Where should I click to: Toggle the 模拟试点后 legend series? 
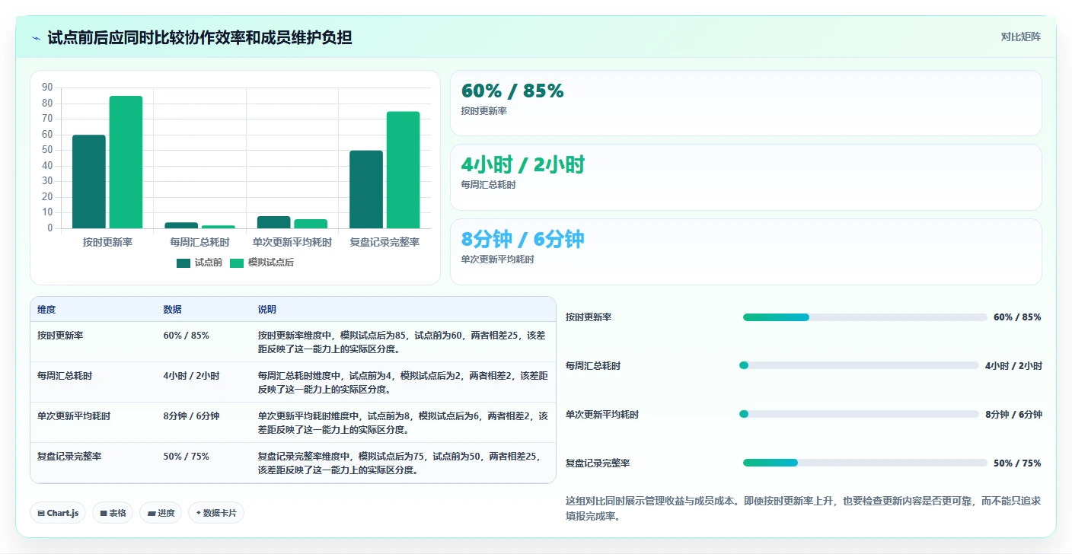click(261, 263)
